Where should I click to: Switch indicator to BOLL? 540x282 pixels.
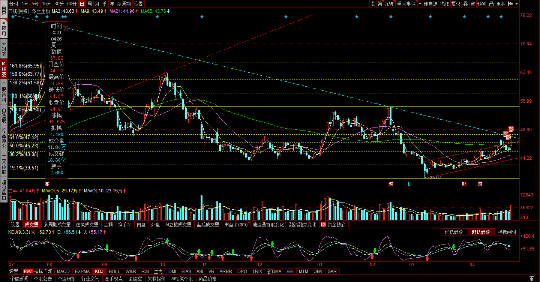pyautogui.click(x=114, y=271)
